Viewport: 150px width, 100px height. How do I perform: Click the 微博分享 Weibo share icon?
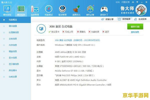click(x=102, y=19)
